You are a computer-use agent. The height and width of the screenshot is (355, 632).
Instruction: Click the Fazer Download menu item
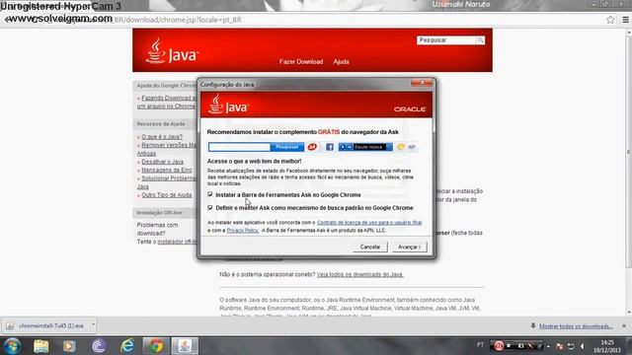(301, 61)
